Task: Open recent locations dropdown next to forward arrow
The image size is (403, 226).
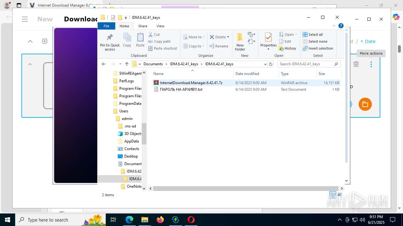Action: tap(120, 64)
